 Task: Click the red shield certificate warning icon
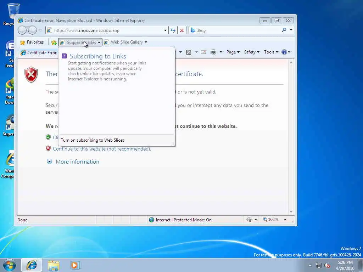tap(31, 74)
